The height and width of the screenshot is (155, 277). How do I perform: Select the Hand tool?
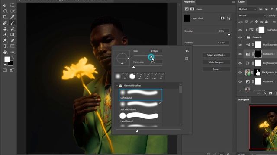click(5, 52)
